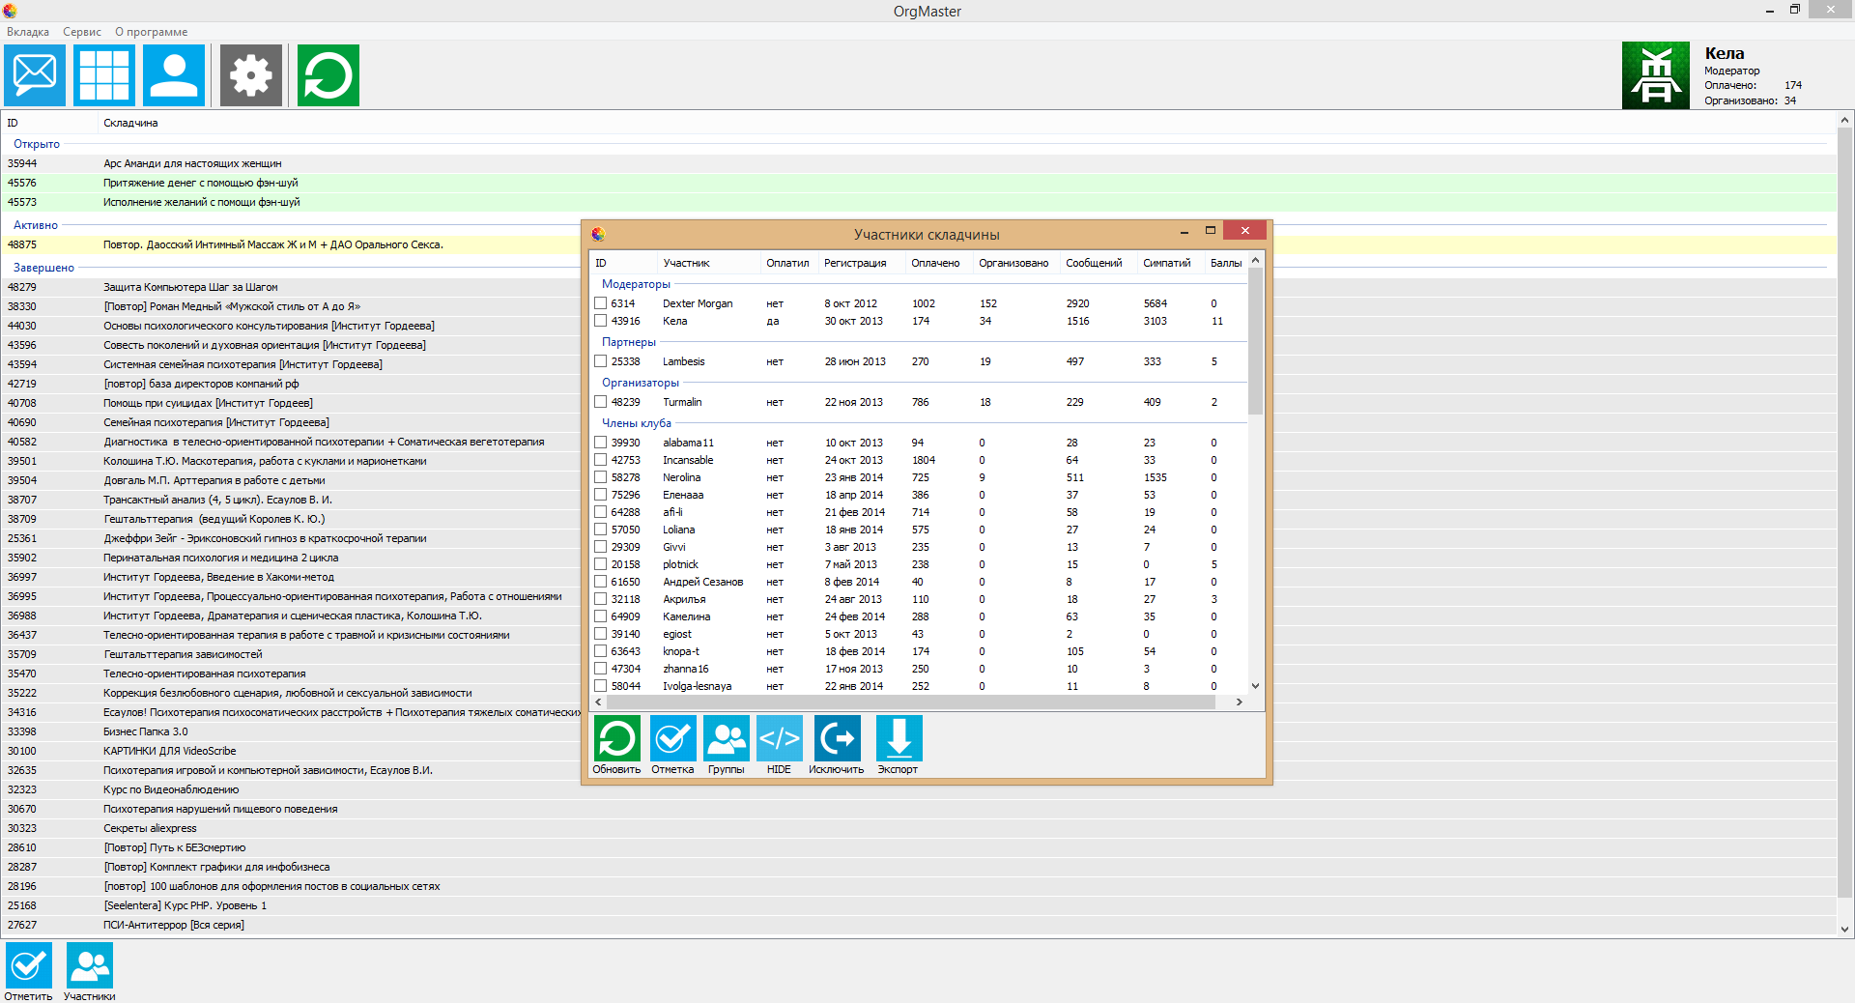This screenshot has width=1855, height=1003.
Task: Collapse the Модераторы group header
Action: [x=635, y=284]
